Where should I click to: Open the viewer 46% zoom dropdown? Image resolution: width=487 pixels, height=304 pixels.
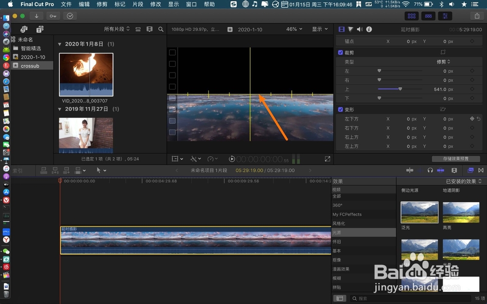293,29
